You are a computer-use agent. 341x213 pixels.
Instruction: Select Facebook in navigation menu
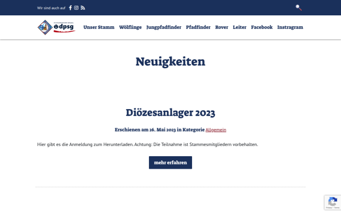tap(261, 27)
